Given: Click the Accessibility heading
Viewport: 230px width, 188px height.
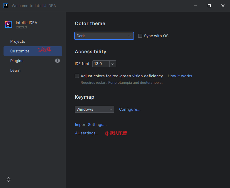Looking at the screenshot, I should [90, 52].
